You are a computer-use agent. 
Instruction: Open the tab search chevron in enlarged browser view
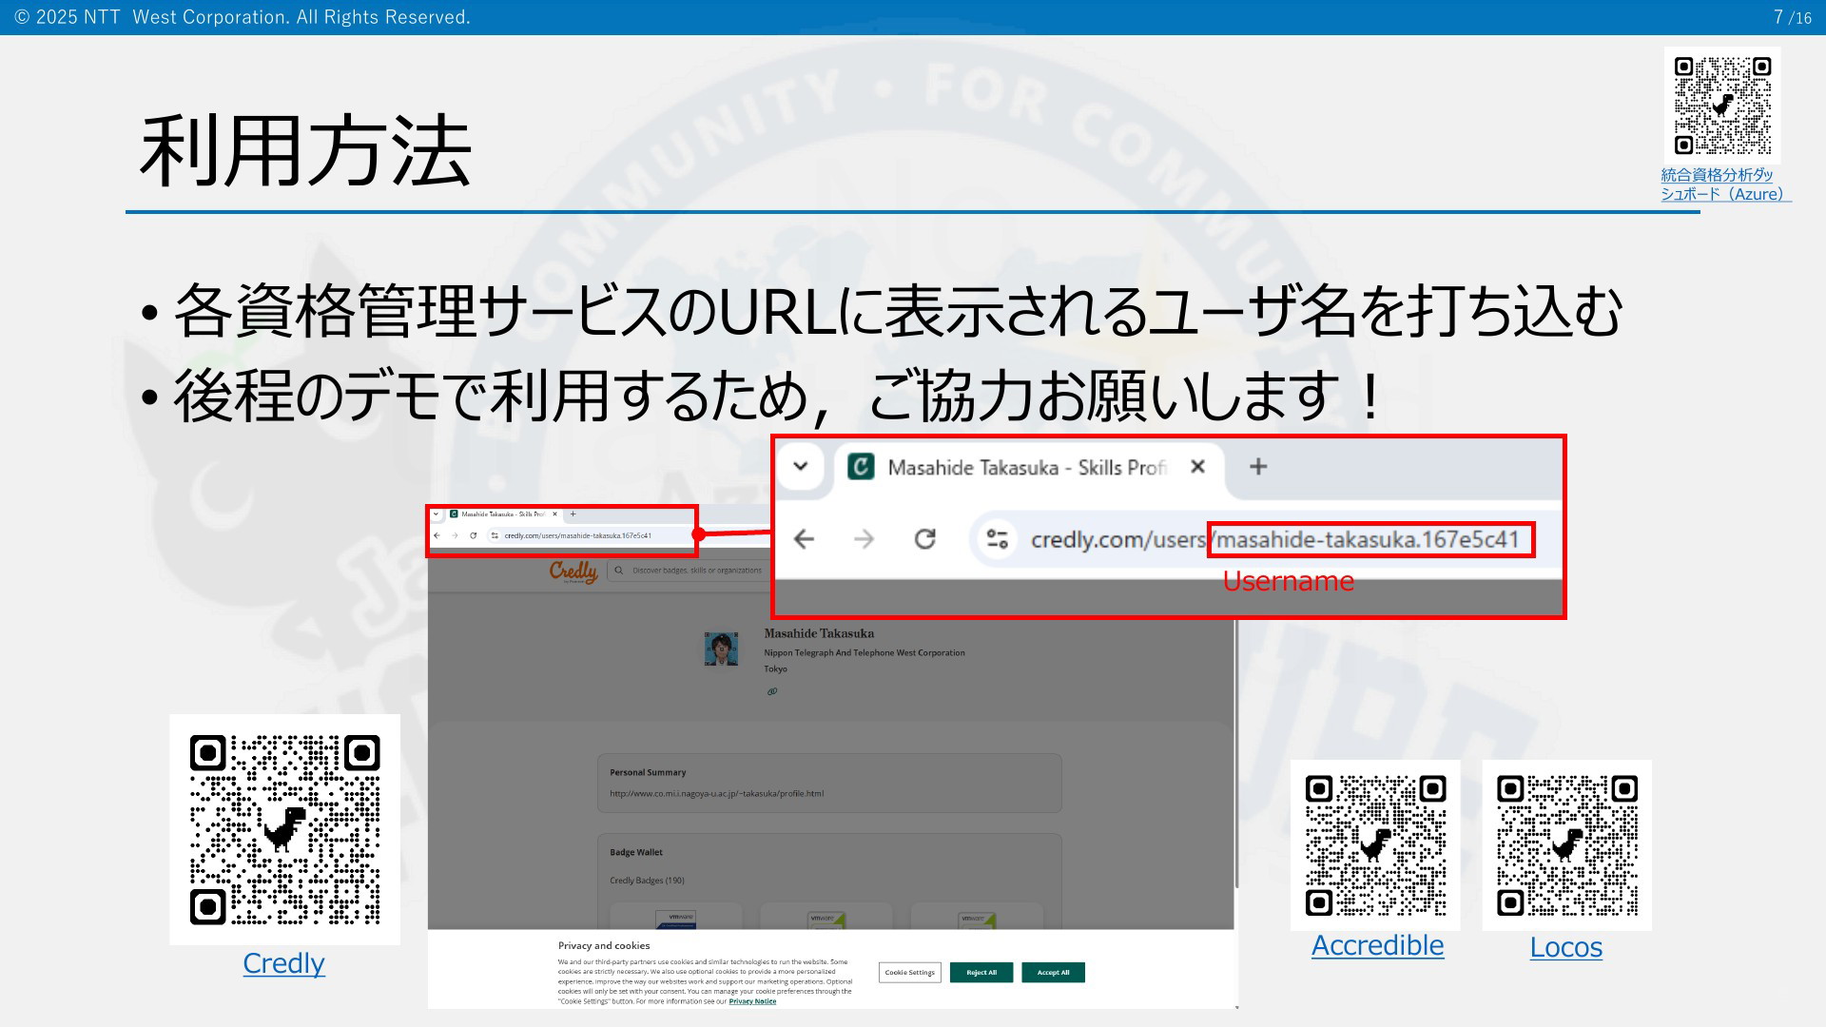(801, 466)
